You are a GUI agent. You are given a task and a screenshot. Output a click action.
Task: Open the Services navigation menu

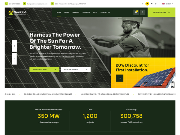[x=76, y=12]
